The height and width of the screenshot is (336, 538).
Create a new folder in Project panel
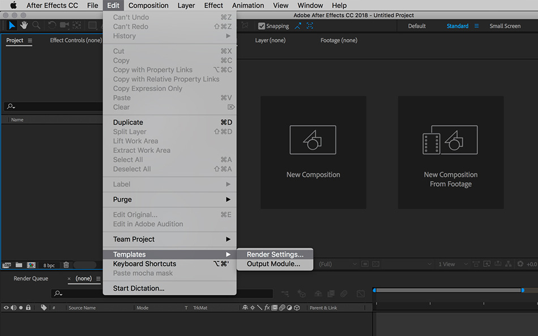click(x=19, y=265)
